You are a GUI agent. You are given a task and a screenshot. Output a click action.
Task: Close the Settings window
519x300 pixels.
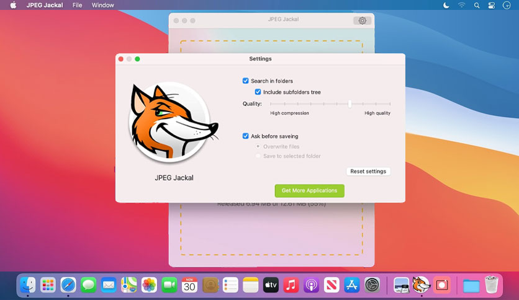pyautogui.click(x=121, y=59)
